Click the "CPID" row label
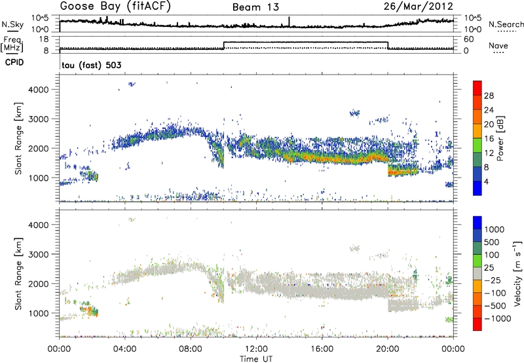524x363 pixels. coord(14,62)
